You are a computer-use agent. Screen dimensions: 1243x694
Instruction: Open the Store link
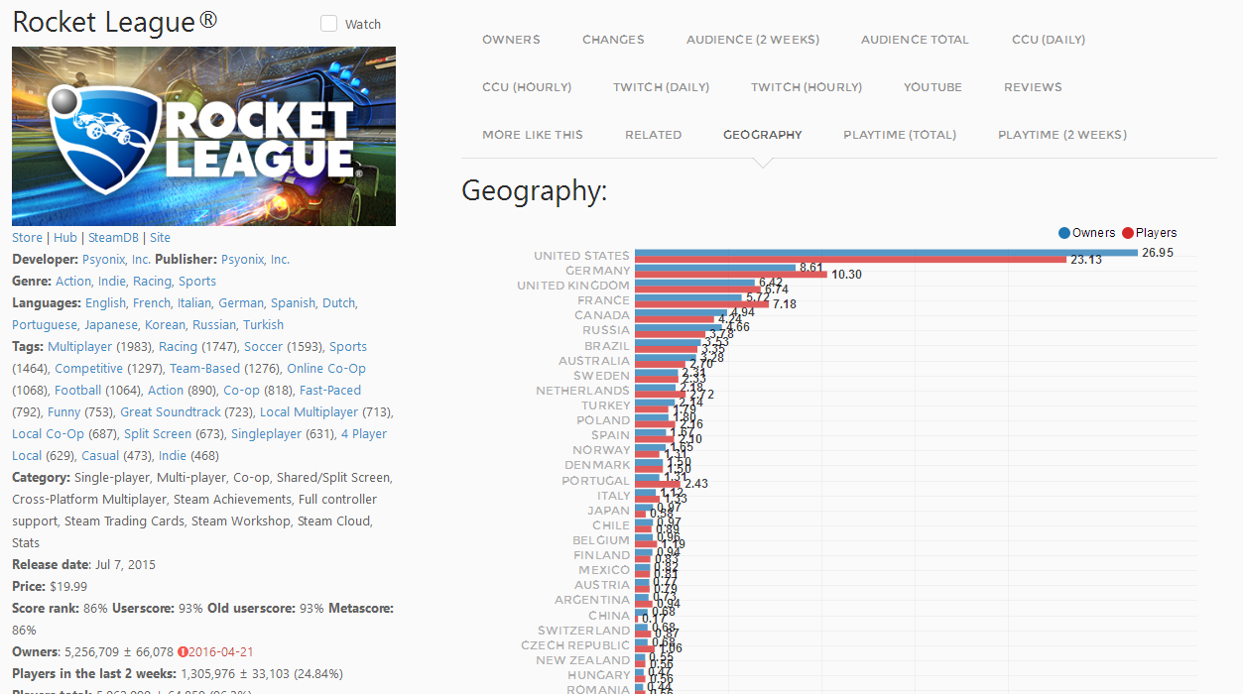(27, 238)
